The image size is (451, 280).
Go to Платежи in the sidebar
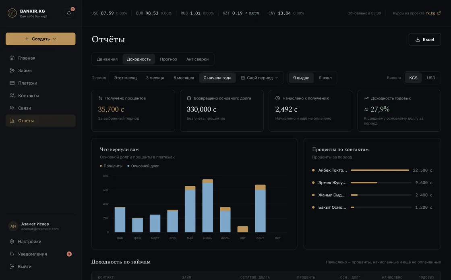coord(41,83)
